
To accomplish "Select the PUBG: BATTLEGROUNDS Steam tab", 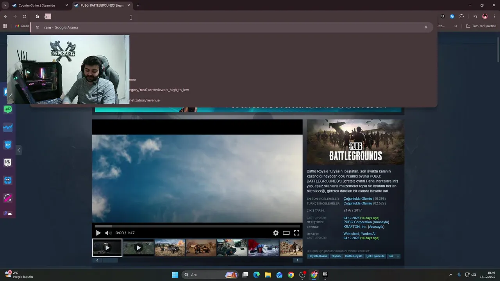I will coord(102,5).
